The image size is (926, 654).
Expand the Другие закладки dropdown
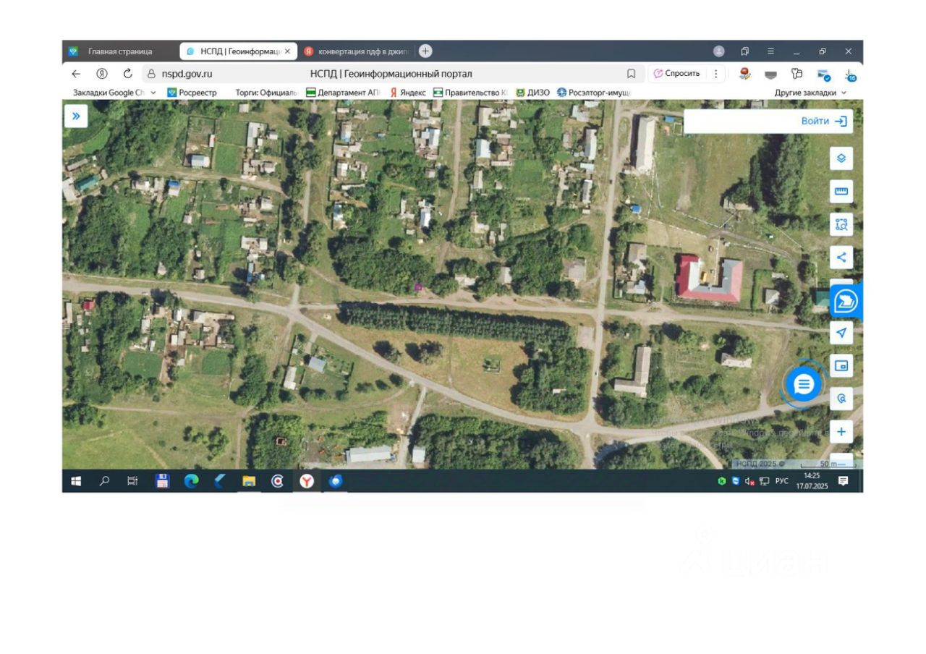pyautogui.click(x=810, y=93)
